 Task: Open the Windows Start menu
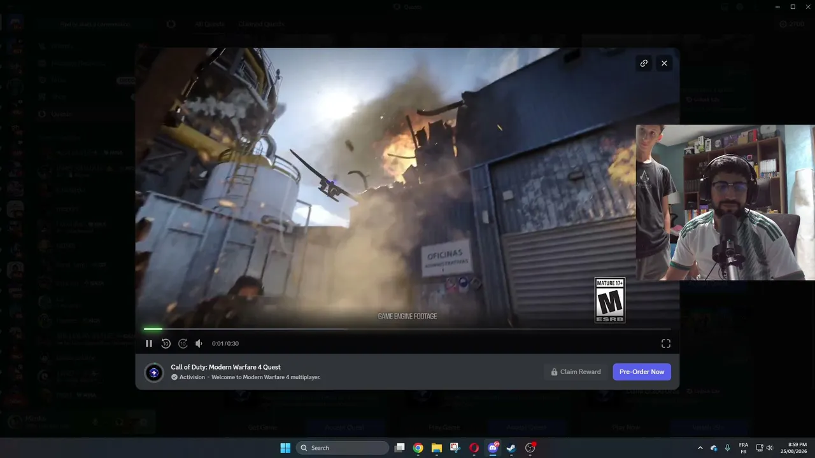point(285,448)
